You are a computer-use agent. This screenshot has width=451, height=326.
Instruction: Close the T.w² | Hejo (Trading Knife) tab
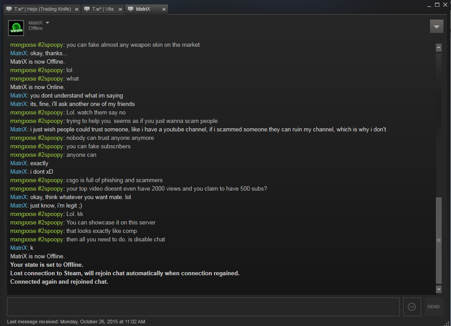pos(77,9)
